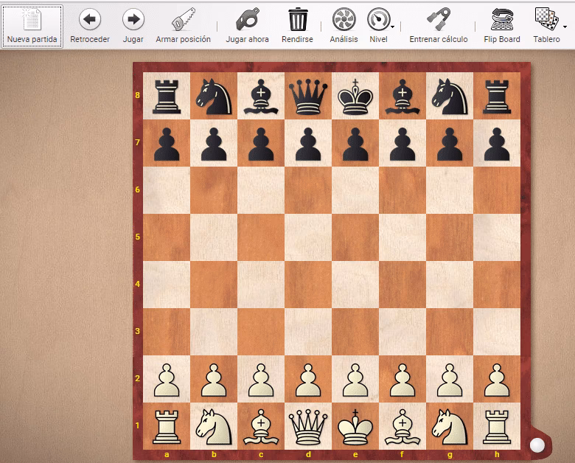Viewport: 575px width, 463px height.
Task: Select the black knight on b8
Action: tap(214, 96)
